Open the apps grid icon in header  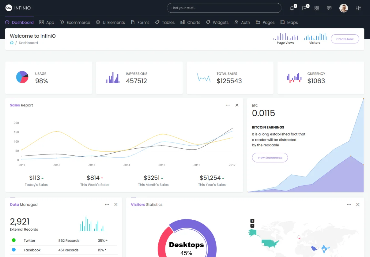317,8
